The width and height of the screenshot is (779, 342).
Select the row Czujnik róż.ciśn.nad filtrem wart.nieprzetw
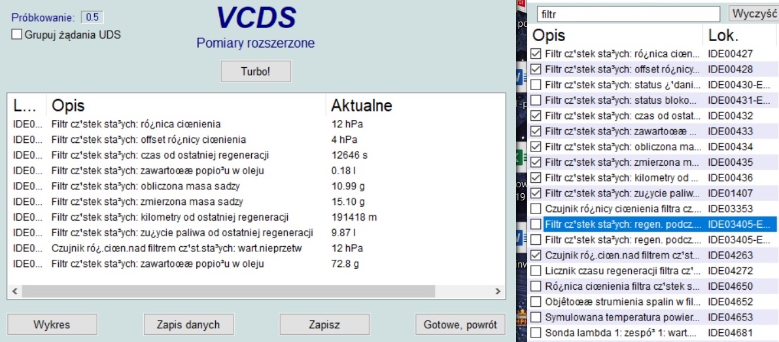(x=256, y=248)
